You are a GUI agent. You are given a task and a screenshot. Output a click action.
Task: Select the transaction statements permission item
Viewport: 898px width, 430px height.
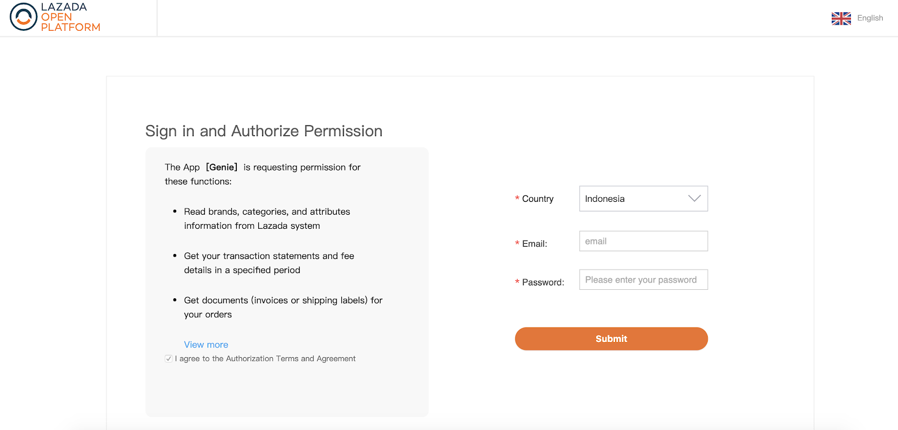pyautogui.click(x=269, y=263)
